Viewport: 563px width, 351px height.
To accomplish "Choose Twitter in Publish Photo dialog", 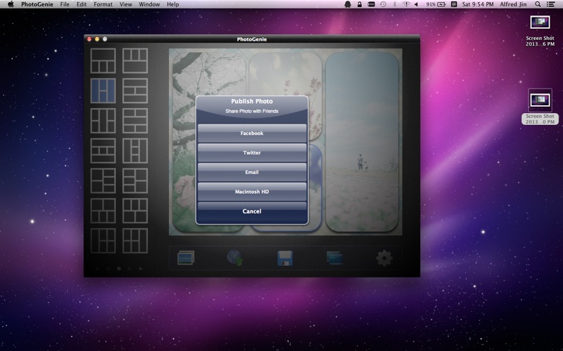I will [252, 152].
